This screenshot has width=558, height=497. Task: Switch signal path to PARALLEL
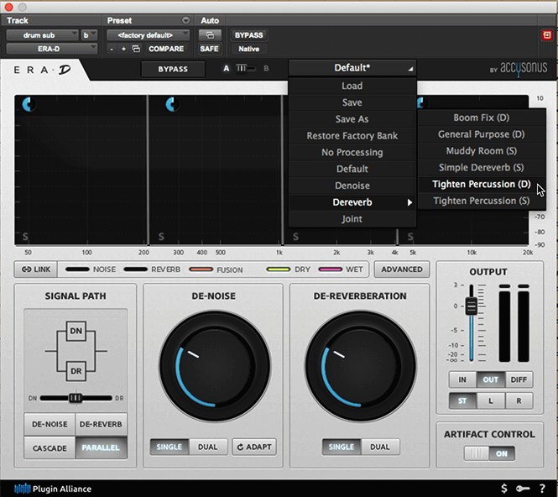pos(101,447)
